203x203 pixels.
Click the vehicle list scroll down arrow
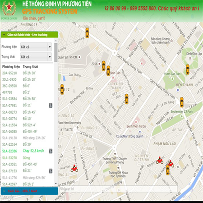click(56, 184)
